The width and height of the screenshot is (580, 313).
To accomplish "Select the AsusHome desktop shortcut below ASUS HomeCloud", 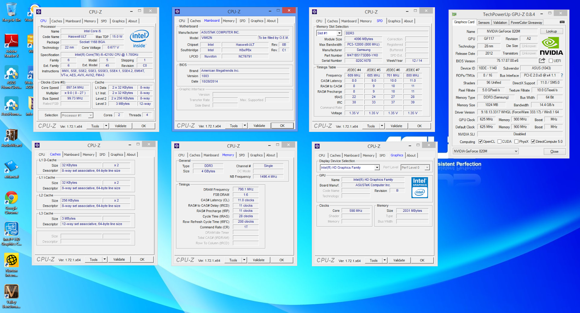I will click(11, 106).
